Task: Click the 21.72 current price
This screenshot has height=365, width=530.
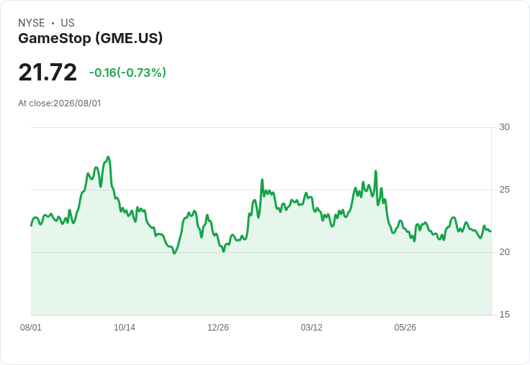Action: tap(48, 72)
